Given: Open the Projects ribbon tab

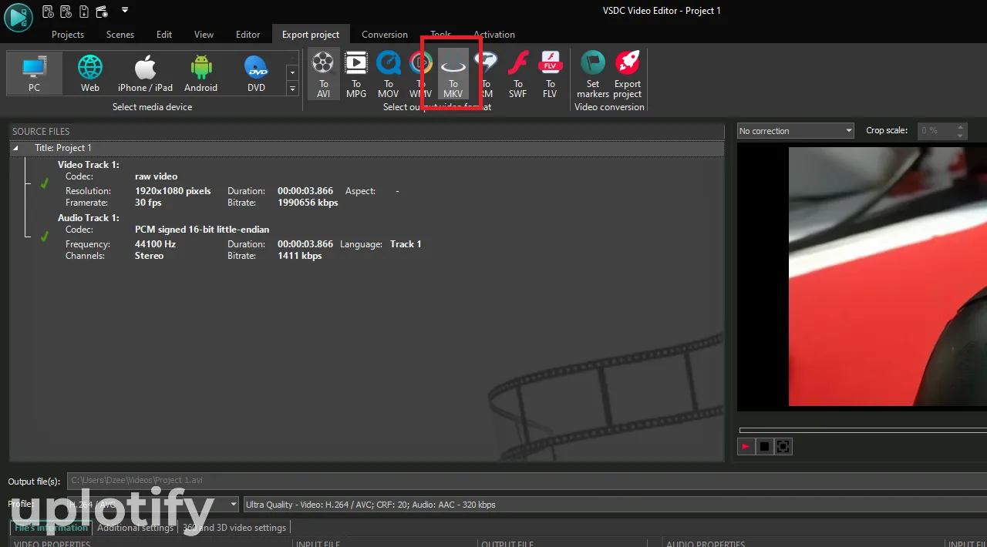Looking at the screenshot, I should click(68, 35).
